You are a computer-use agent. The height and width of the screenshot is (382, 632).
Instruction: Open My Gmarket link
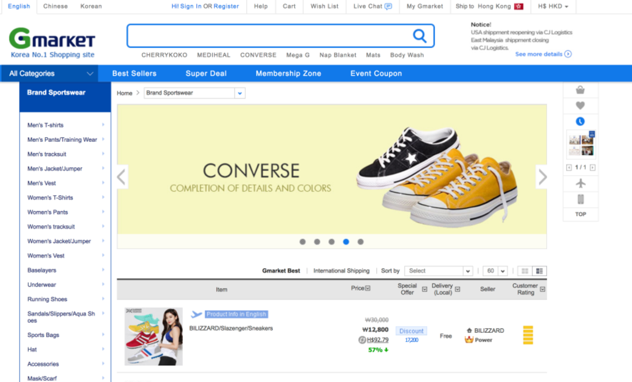click(425, 7)
